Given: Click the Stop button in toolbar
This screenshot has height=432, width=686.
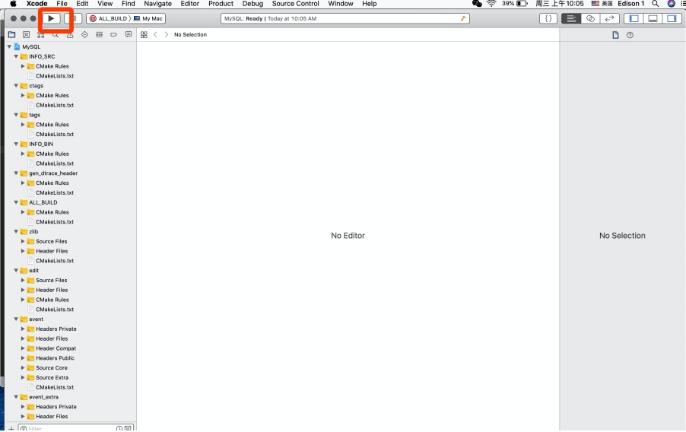Looking at the screenshot, I should pyautogui.click(x=75, y=18).
